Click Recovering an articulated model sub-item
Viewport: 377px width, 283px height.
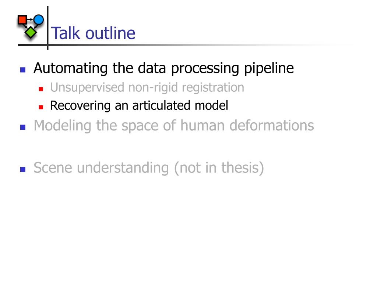(x=139, y=106)
